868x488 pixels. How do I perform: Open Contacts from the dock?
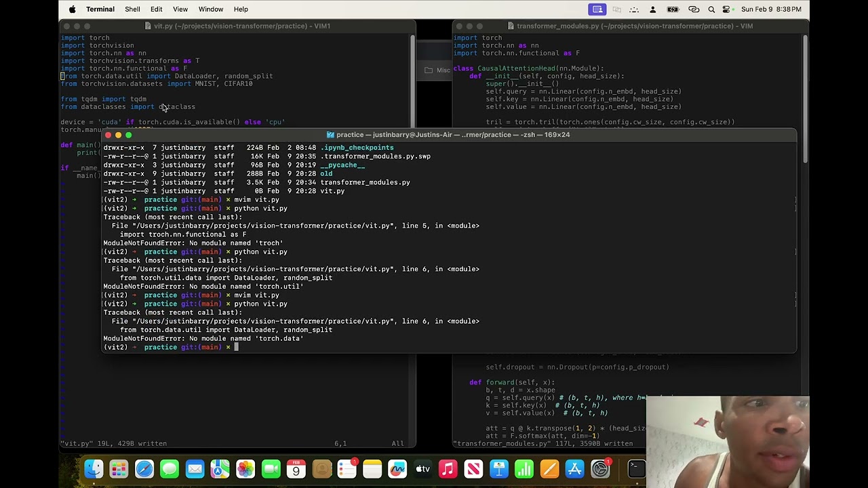[321, 468]
